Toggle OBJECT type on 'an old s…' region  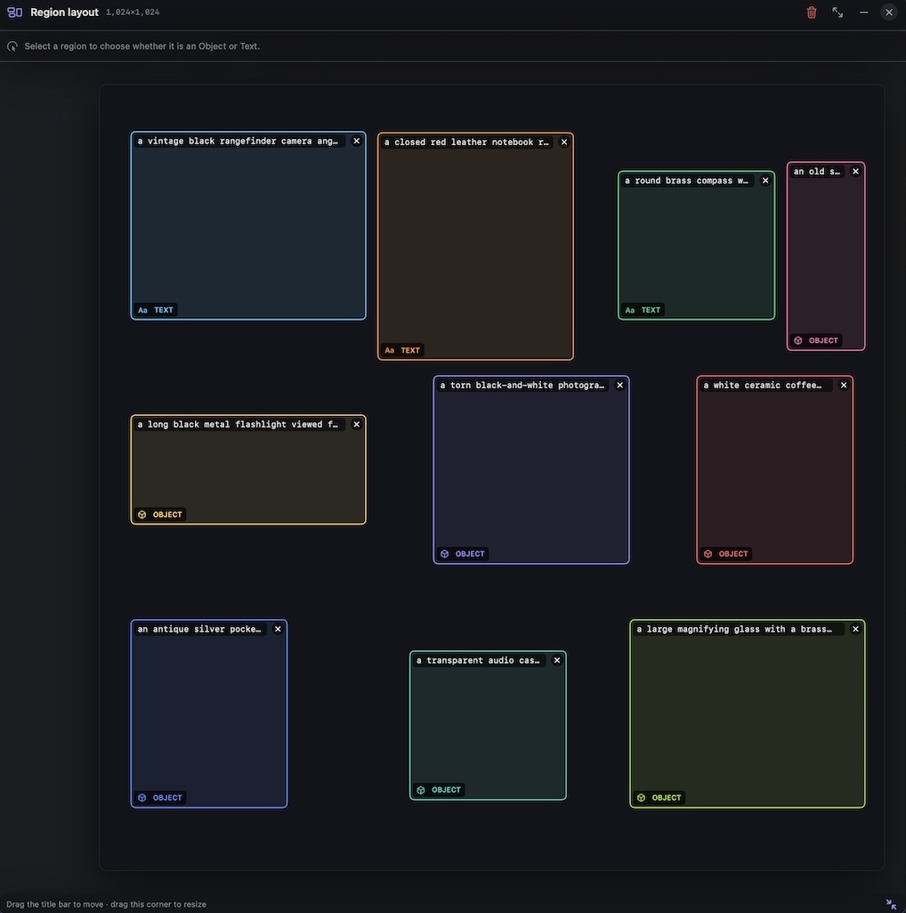point(816,340)
